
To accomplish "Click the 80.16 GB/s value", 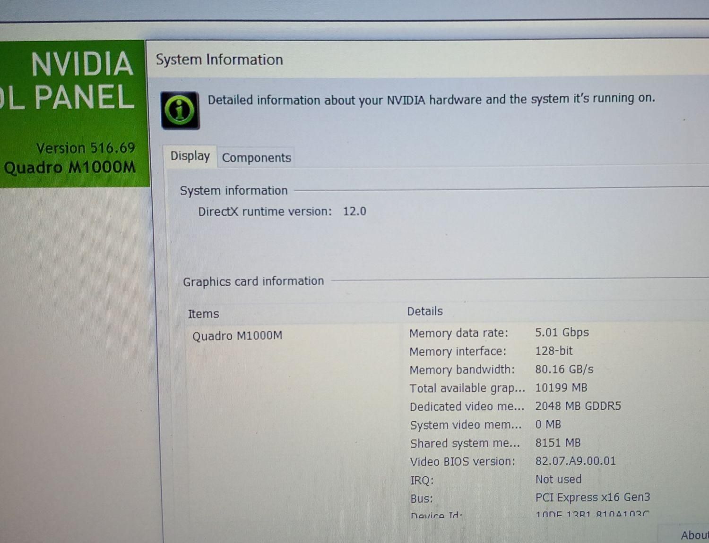I will 564,369.
